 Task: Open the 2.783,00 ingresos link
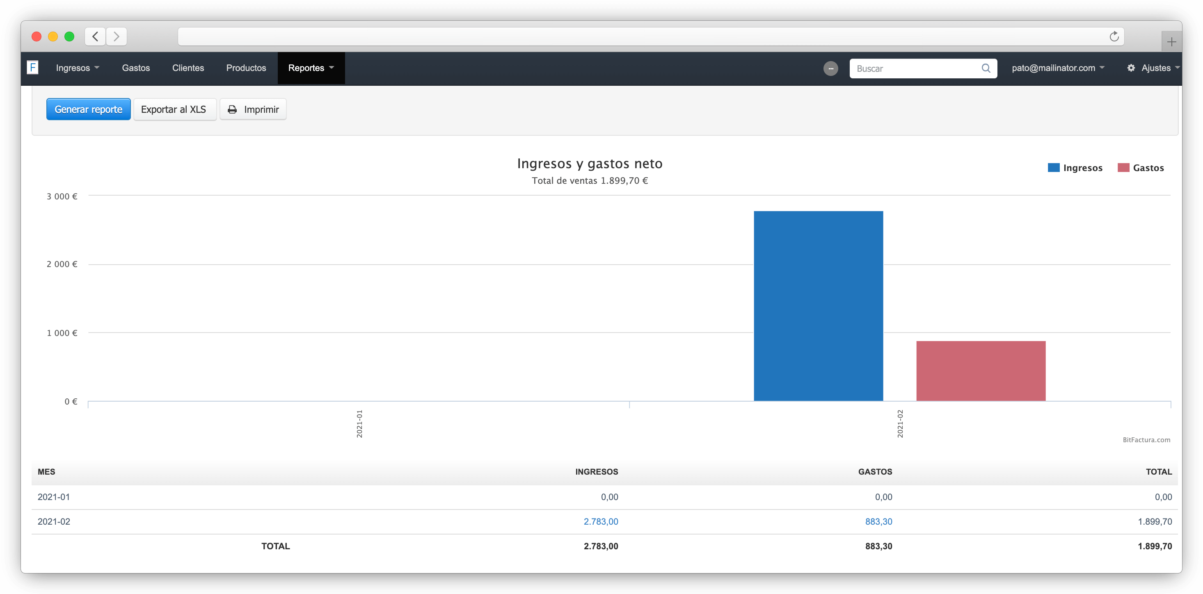(601, 522)
